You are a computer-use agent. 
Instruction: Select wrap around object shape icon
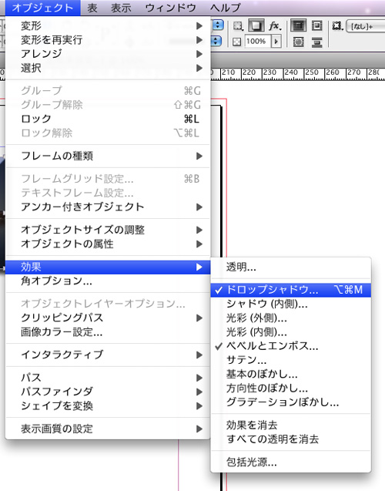(x=298, y=42)
